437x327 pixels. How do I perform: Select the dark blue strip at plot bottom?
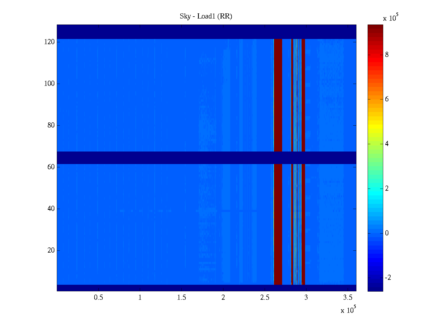pos(206,288)
